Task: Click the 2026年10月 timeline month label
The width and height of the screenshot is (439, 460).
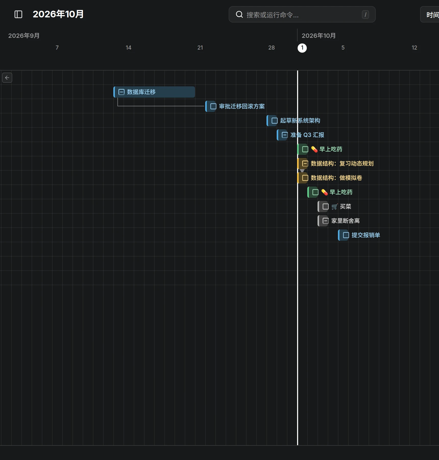Action: 319,36
